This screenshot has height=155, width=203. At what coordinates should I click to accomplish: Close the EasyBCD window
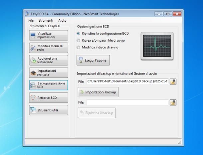click(x=177, y=14)
